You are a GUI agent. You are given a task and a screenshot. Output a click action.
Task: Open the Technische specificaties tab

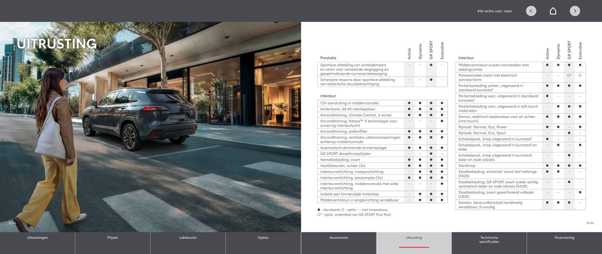(x=489, y=240)
